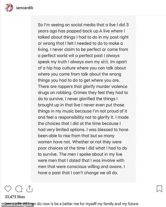Click the iamcardib username in the header
This screenshot has width=166, height=207.
[x=25, y=8]
